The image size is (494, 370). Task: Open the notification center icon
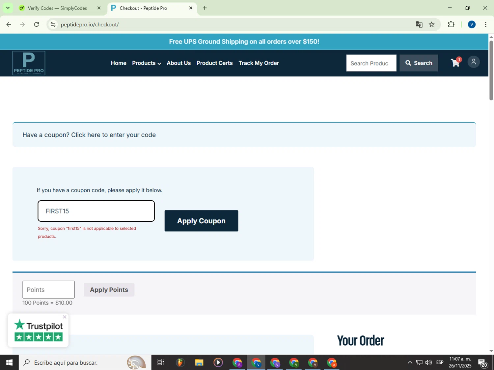pos(483,363)
